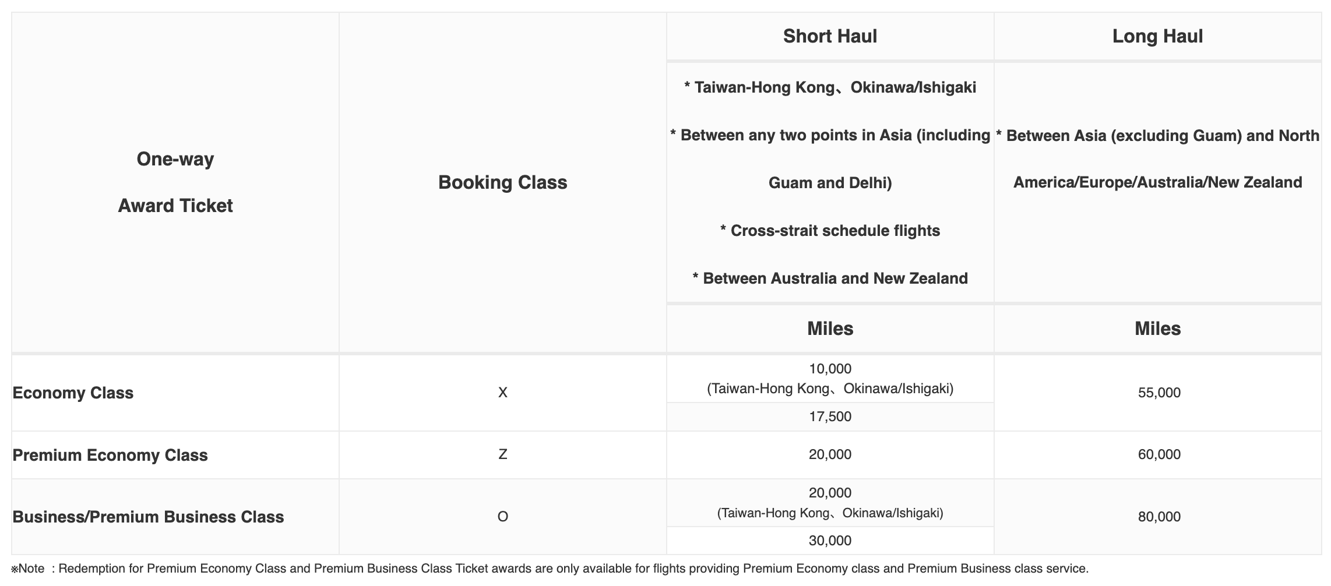Image resolution: width=1331 pixels, height=586 pixels.
Task: Click the 17,500 economy miles cell
Action: [830, 416]
